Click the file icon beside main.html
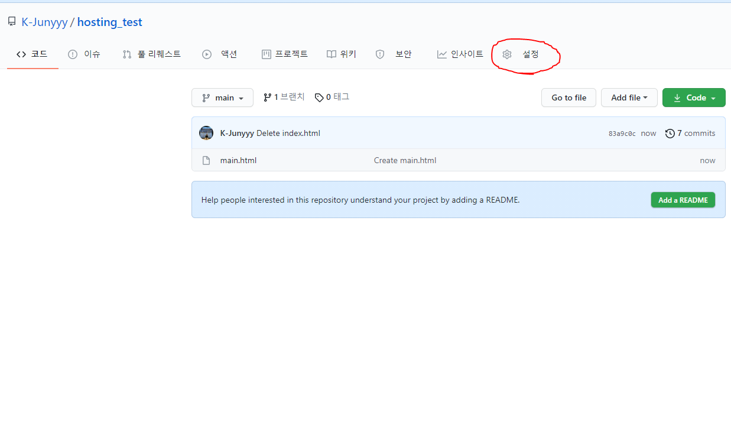The width and height of the screenshot is (731, 422). [x=206, y=160]
